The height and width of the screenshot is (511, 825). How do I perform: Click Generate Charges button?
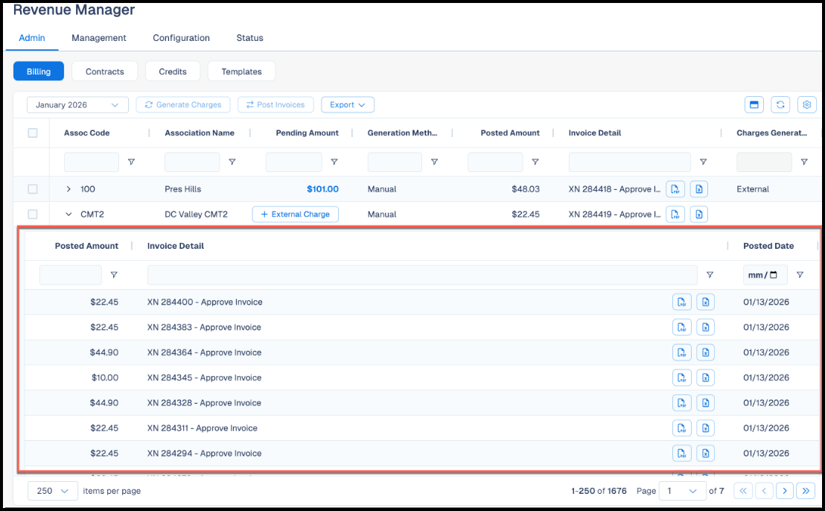point(183,105)
